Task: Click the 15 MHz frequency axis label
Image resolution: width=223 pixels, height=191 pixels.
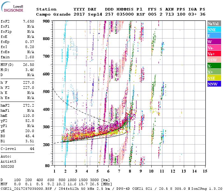Action: pyautogui.click(x=205, y=171)
